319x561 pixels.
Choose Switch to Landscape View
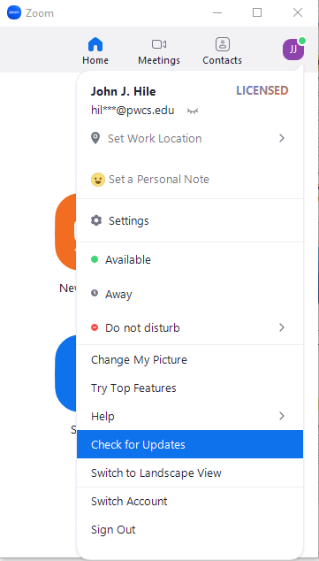pos(190,473)
